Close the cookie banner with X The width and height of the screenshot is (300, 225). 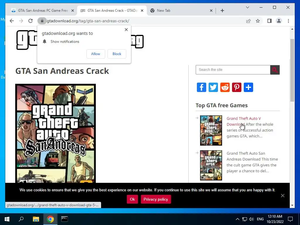coord(283,195)
